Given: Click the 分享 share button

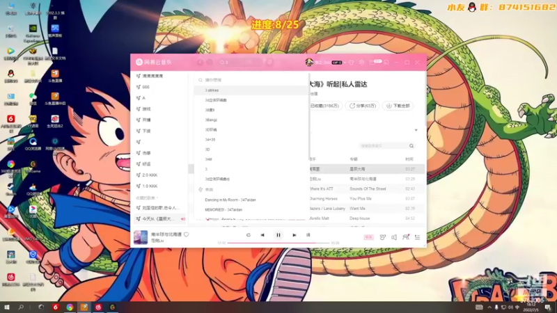Looking at the screenshot, I should pyautogui.click(x=362, y=106).
